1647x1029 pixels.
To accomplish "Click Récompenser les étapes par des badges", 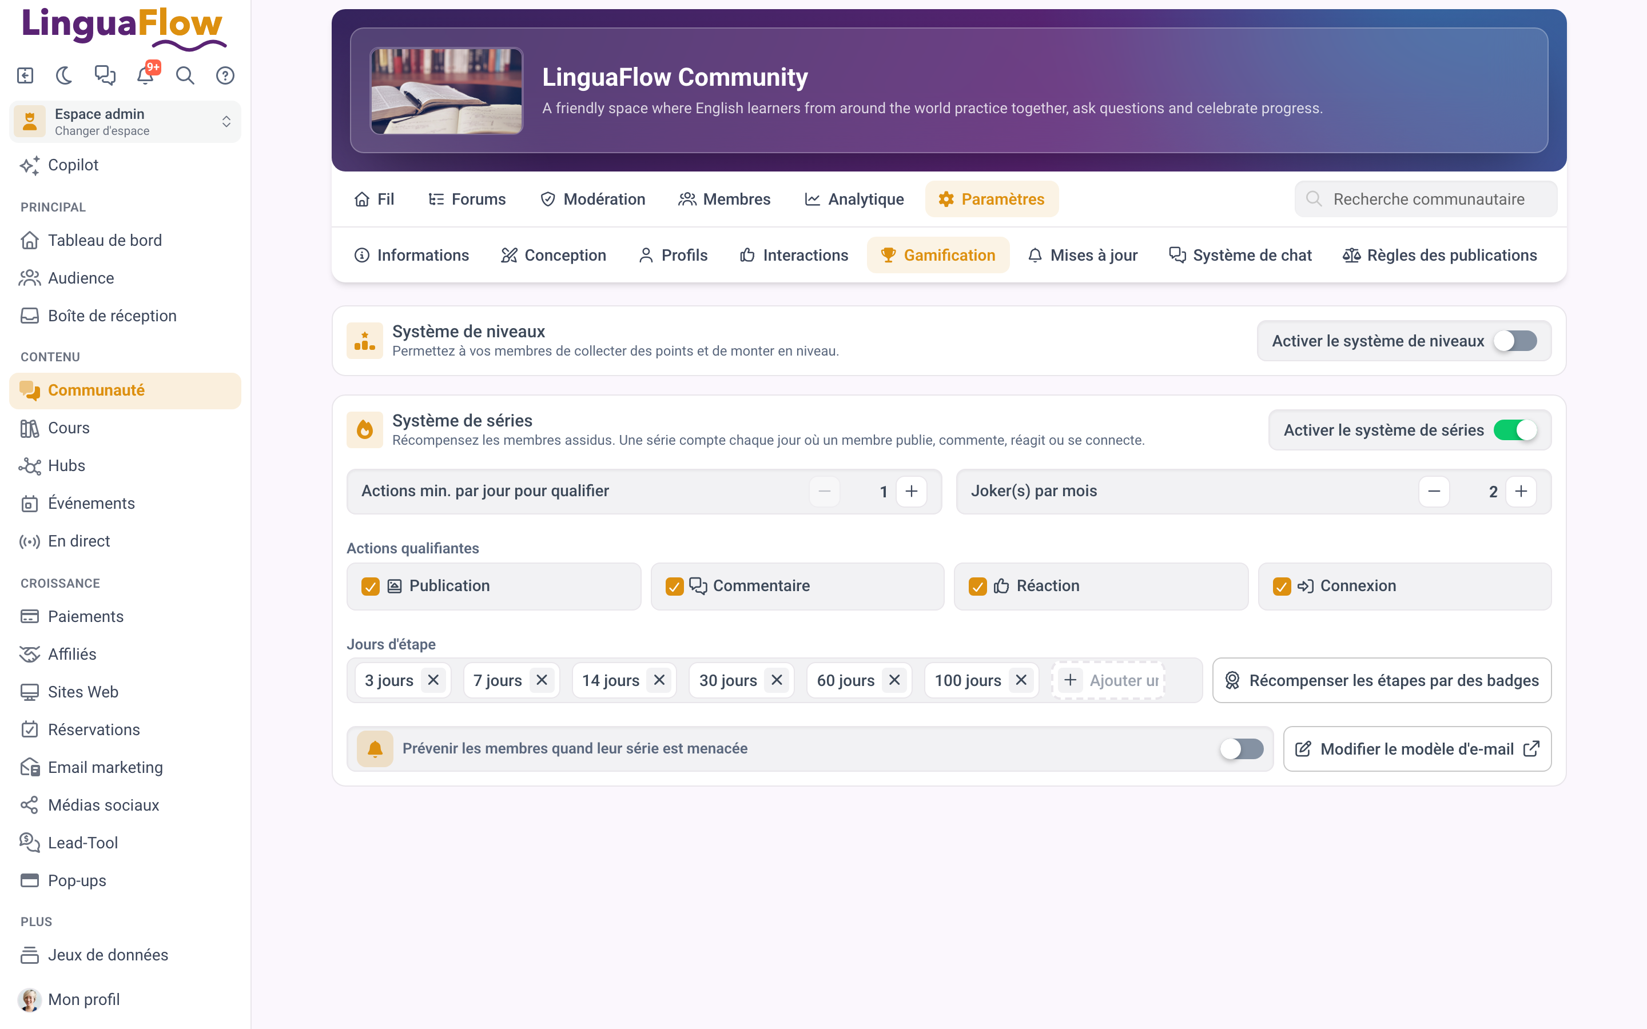I will (1382, 680).
